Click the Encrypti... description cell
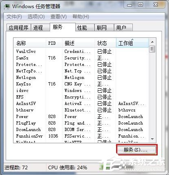Screen dimensions: 169x175 pos(77,97)
